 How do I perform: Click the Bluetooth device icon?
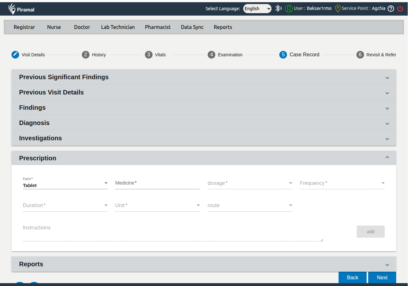(278, 9)
